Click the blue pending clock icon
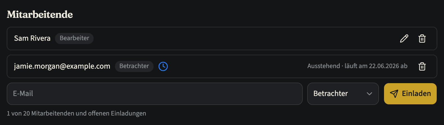 click(x=163, y=66)
